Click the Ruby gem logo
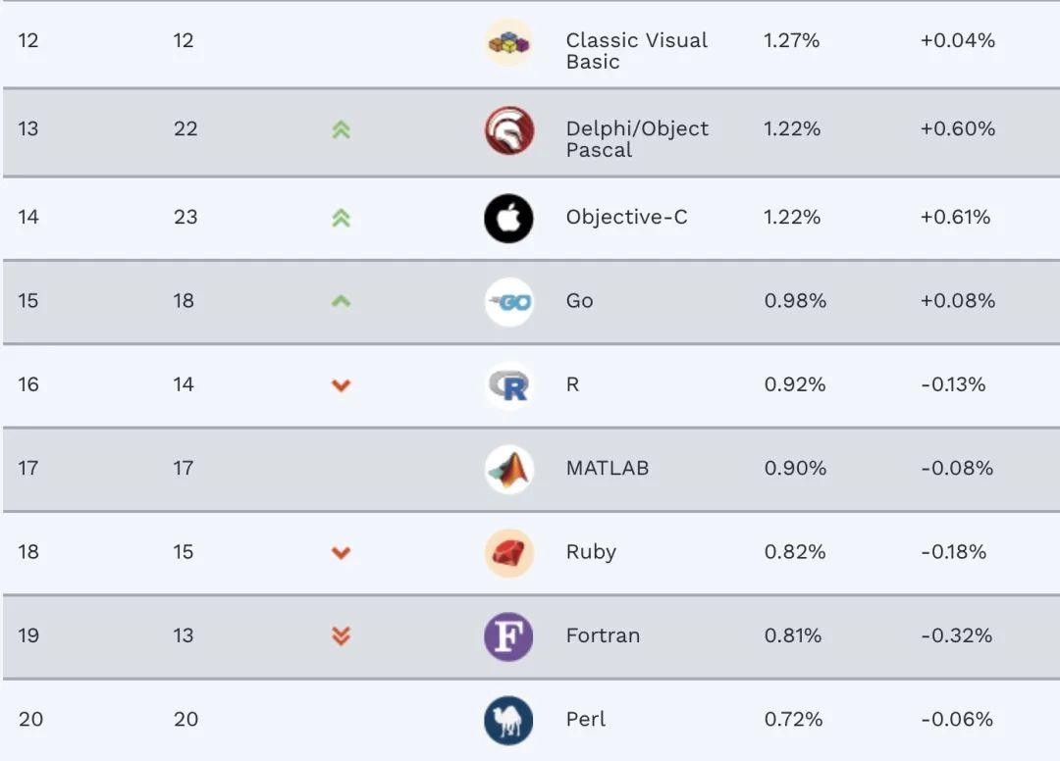 (x=508, y=553)
